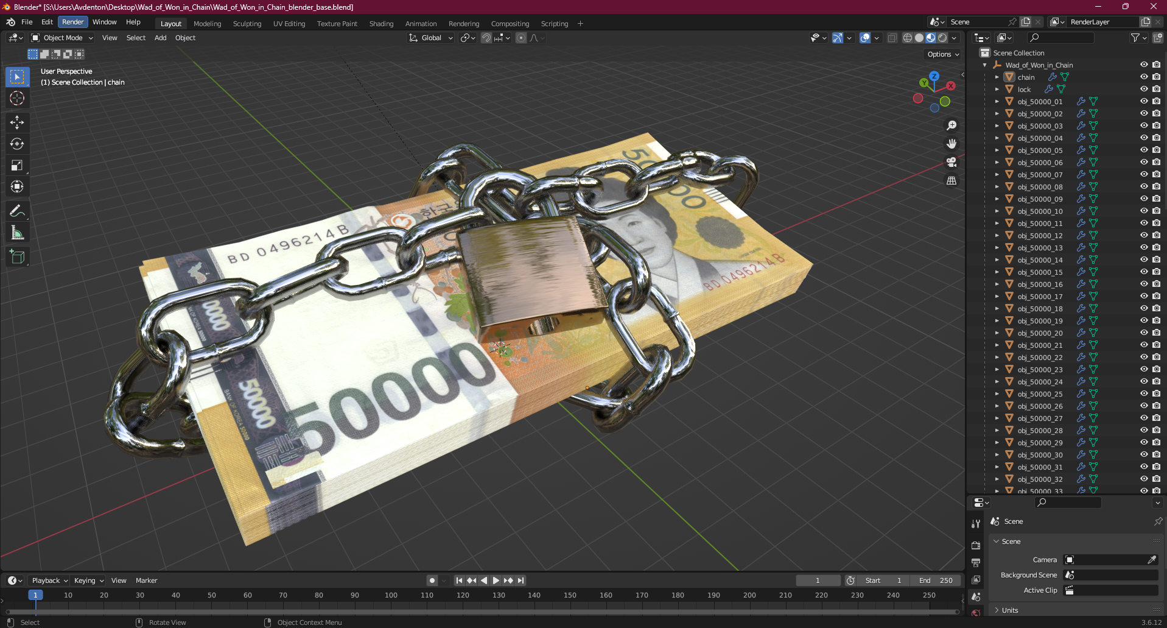Open Marker menu in timeline

click(x=146, y=580)
